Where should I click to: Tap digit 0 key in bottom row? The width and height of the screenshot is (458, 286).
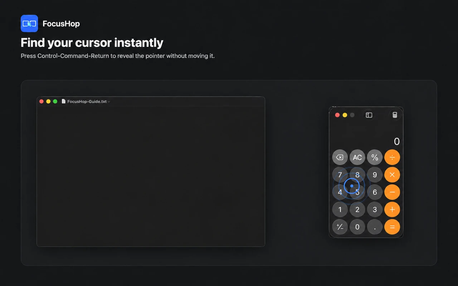[x=357, y=227]
